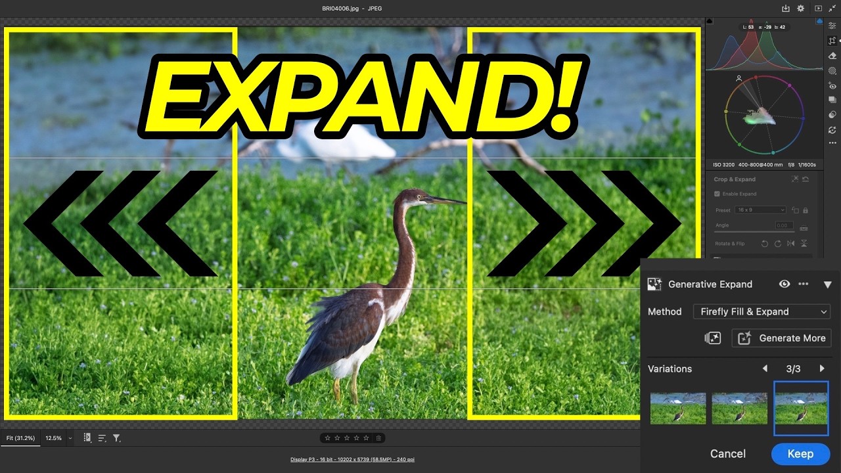Adjust the Angle slider
This screenshot has height=473, width=841.
[754, 231]
